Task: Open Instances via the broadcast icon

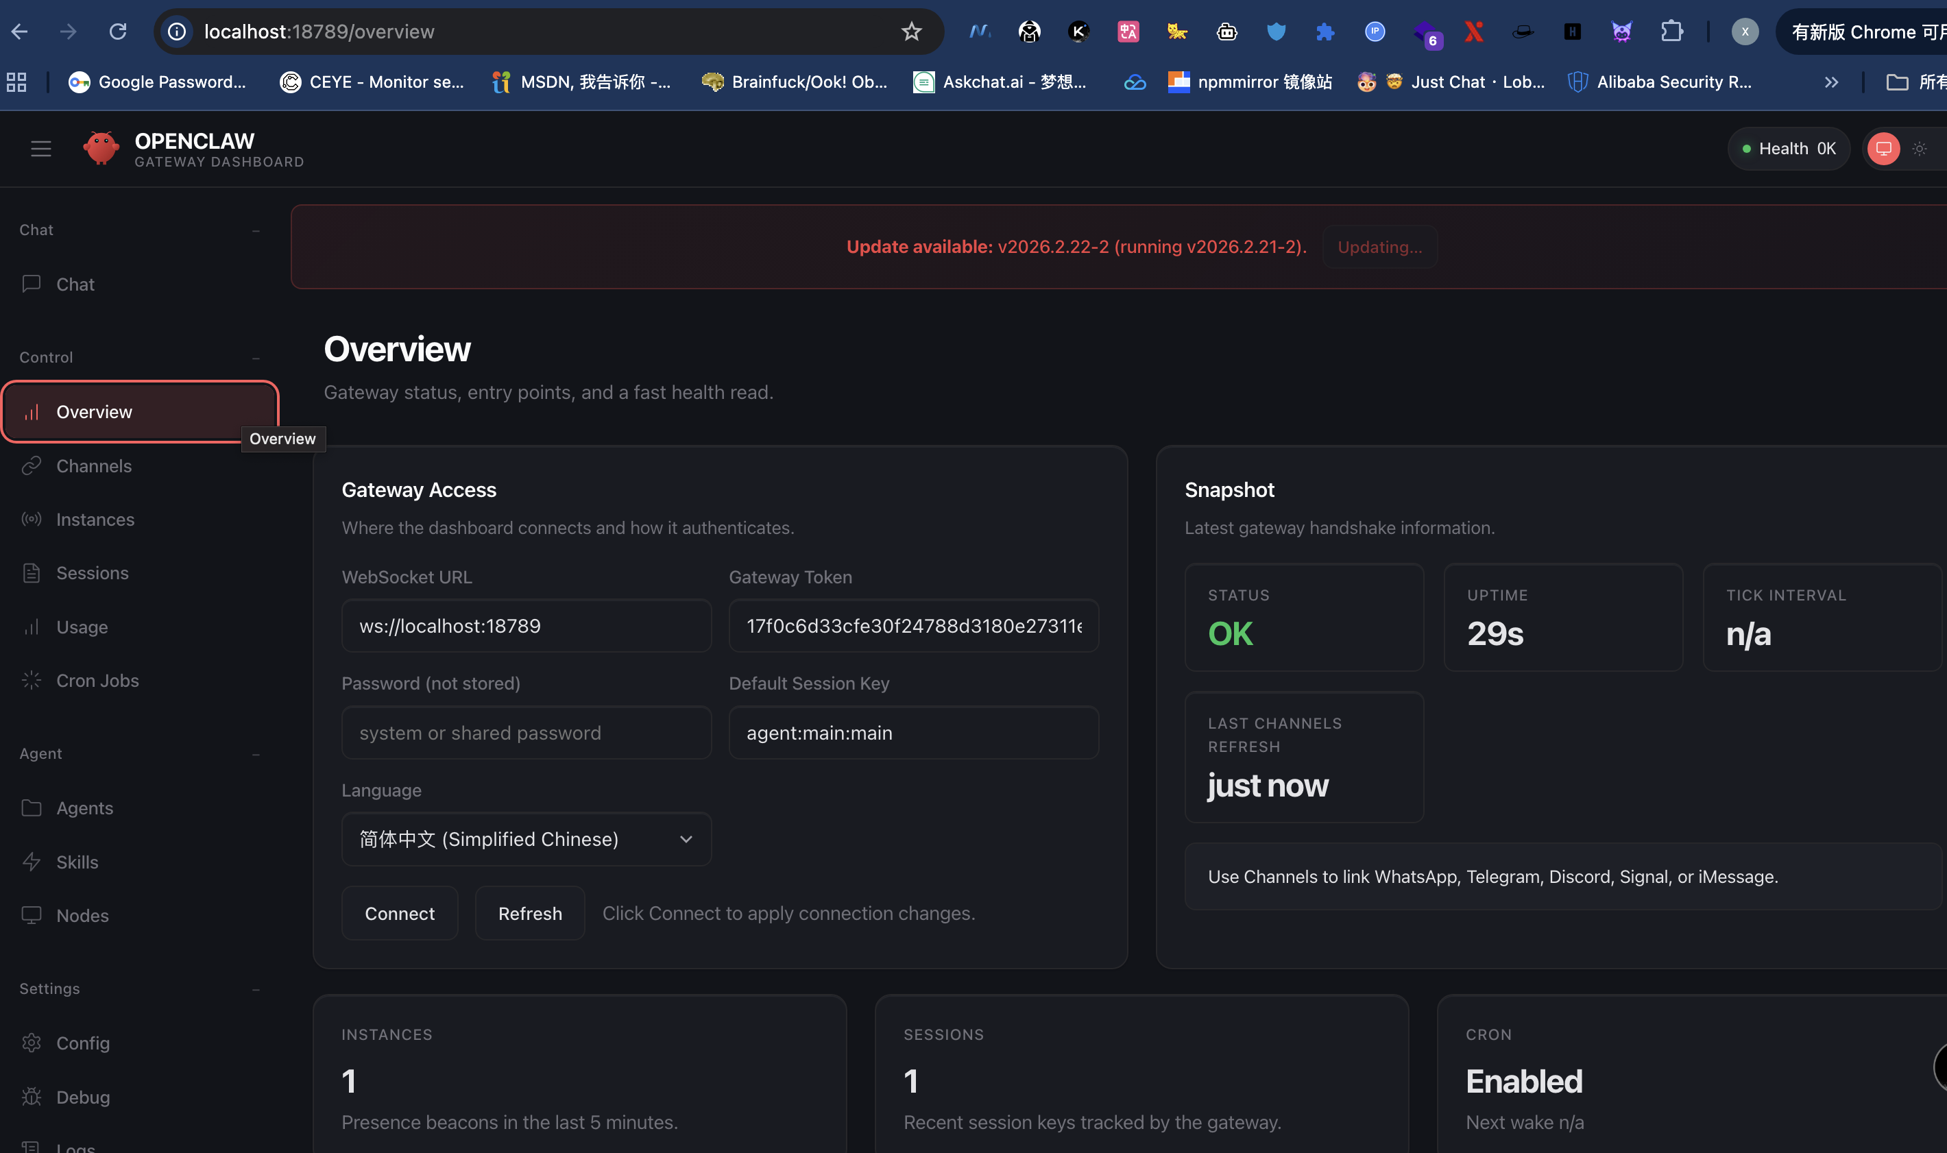Action: 31,519
